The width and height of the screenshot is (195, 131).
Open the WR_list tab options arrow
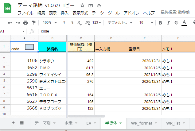click(x=184, y=123)
